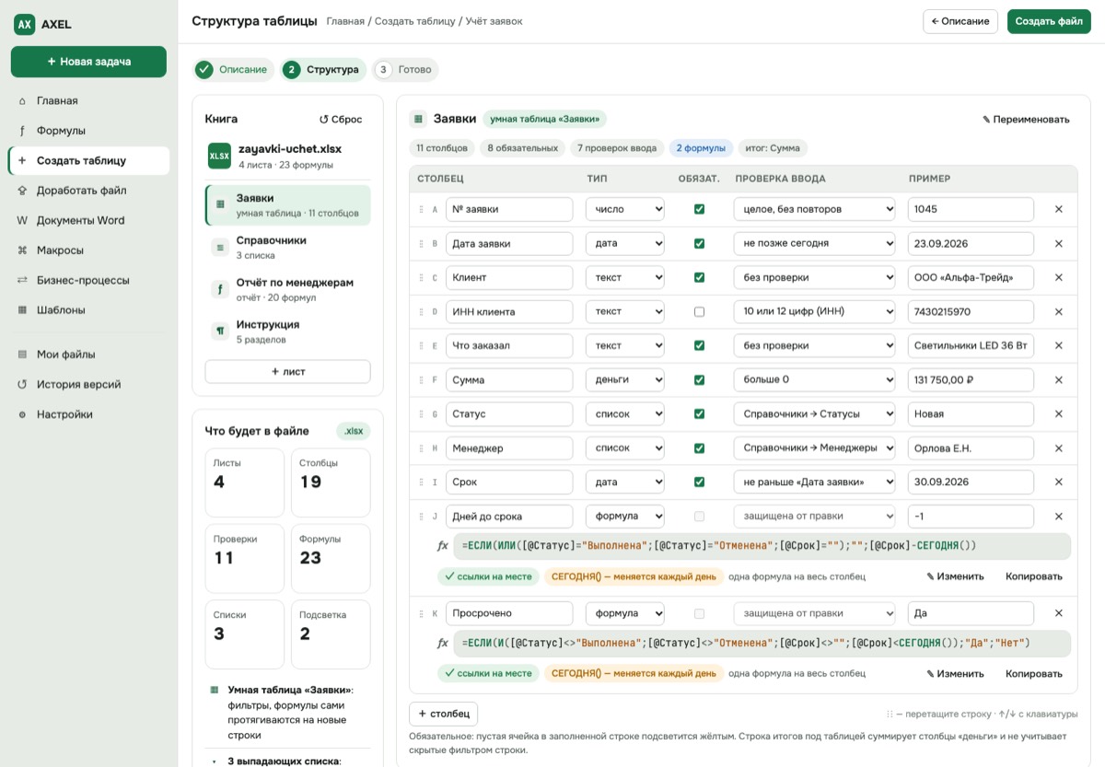This screenshot has height=767, width=1105.
Task: Enable required checkbox for «ИНН клиента»
Action: tap(699, 311)
